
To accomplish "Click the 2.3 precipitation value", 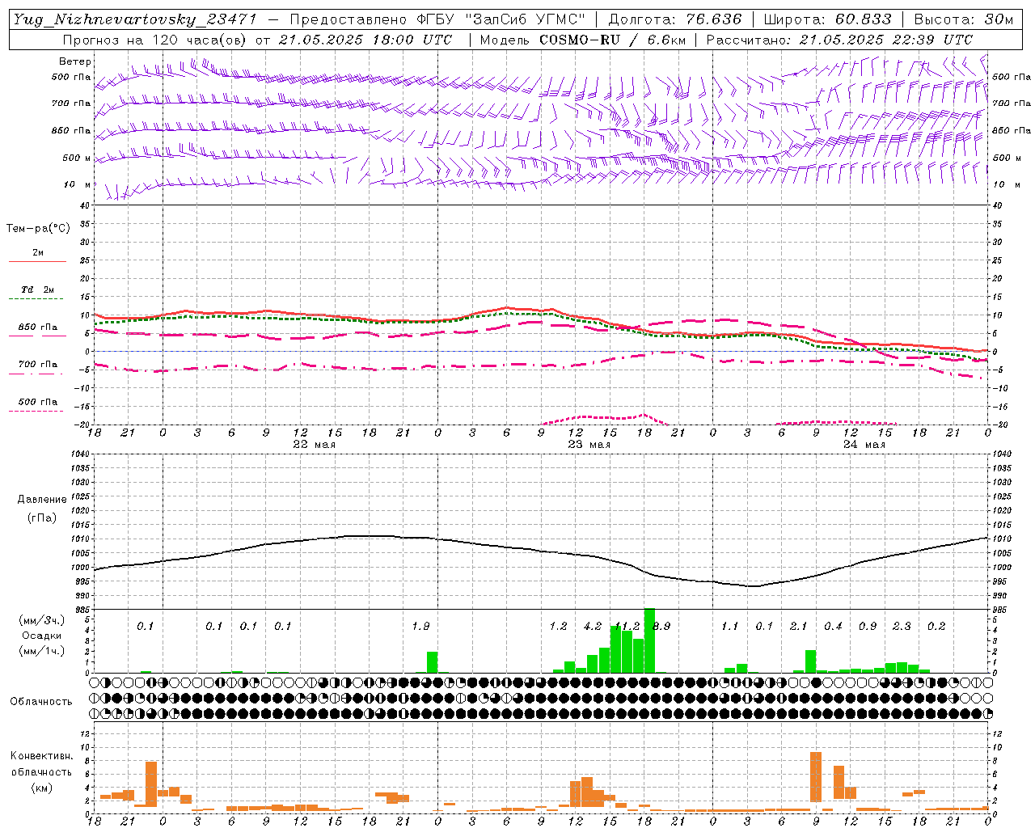I will click(x=902, y=627).
